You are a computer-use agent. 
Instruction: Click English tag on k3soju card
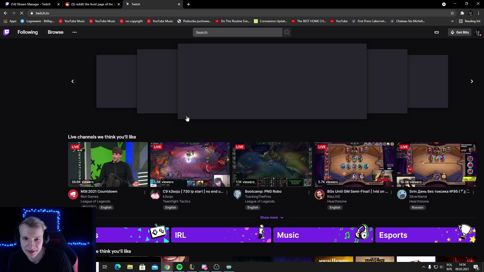click(171, 208)
